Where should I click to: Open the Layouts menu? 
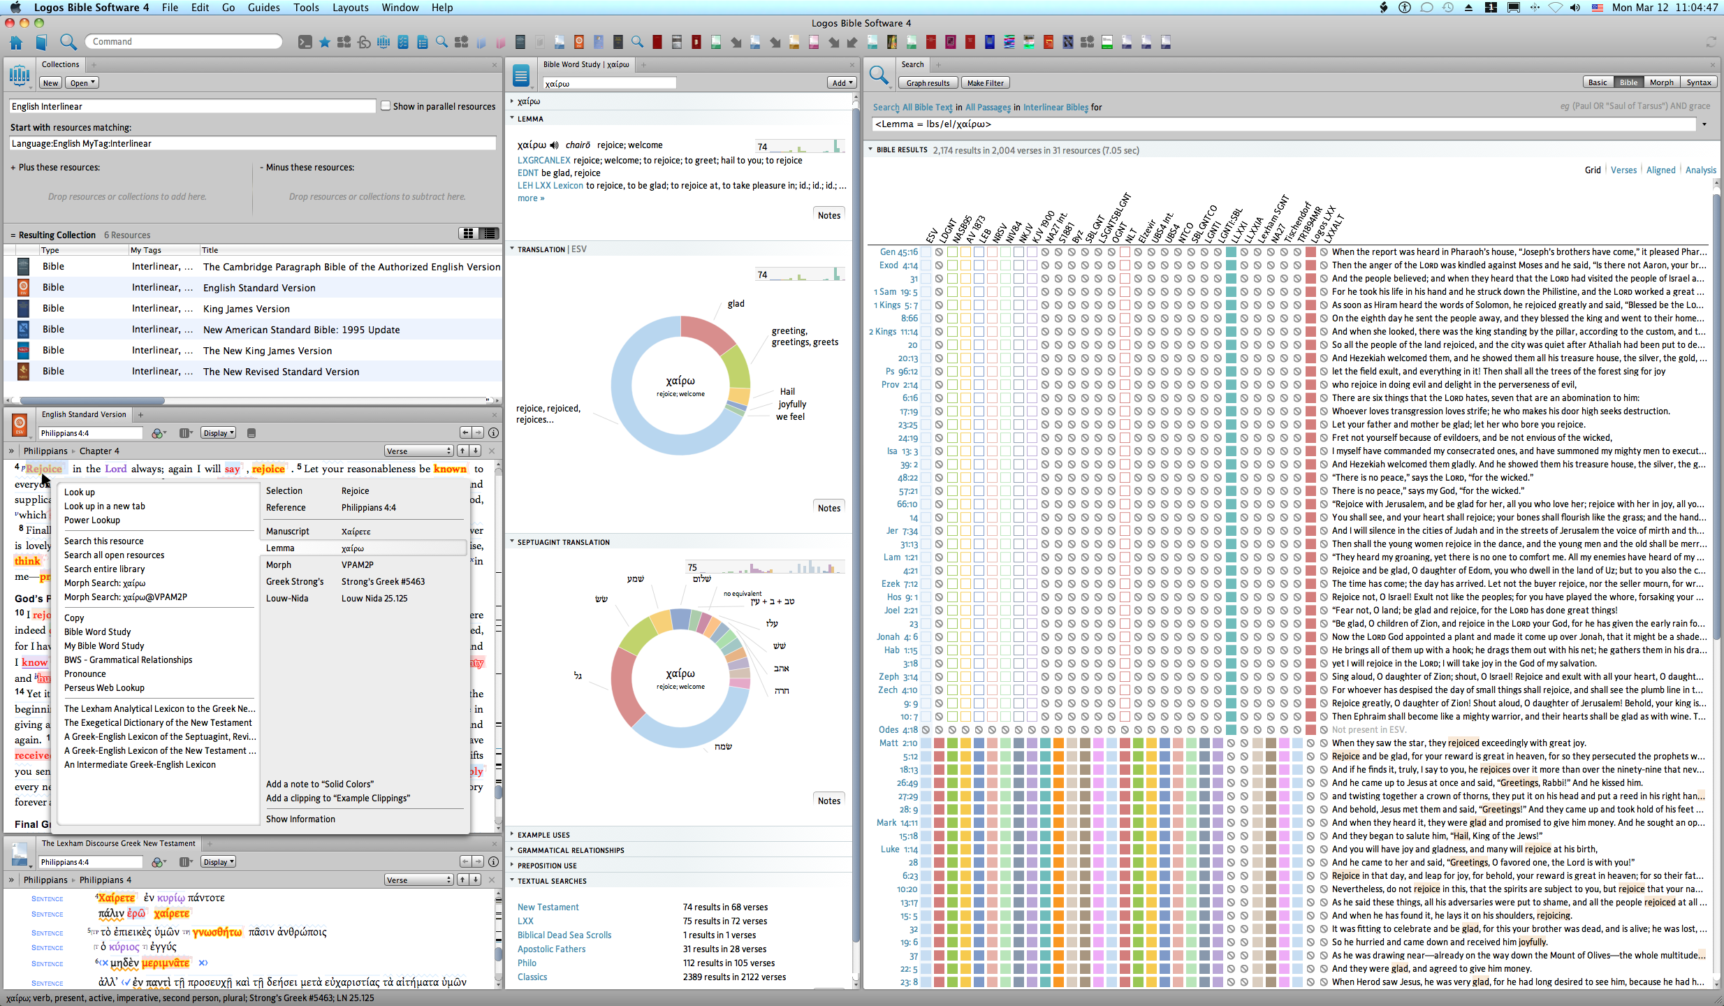click(x=350, y=8)
